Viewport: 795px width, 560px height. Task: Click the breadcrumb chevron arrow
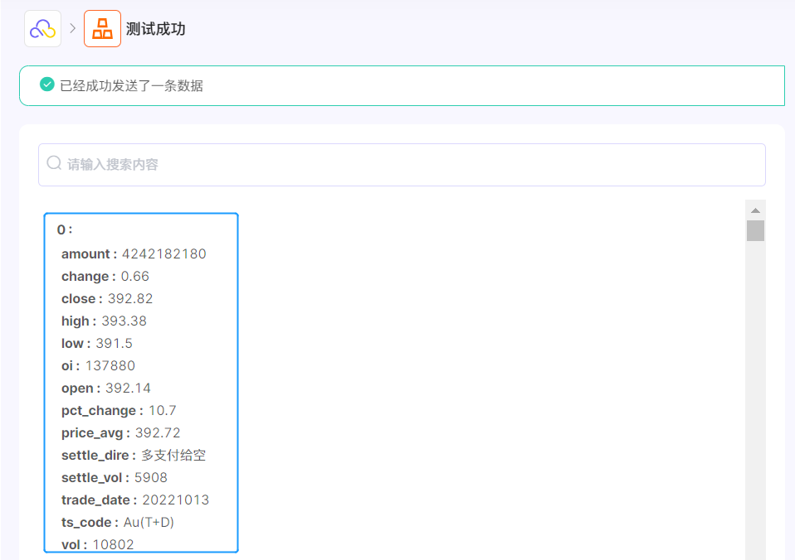point(72,28)
